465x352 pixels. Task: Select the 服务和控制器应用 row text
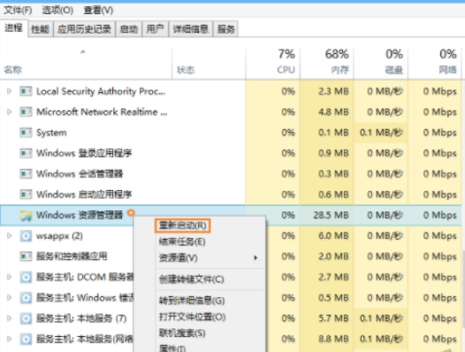pos(72,256)
